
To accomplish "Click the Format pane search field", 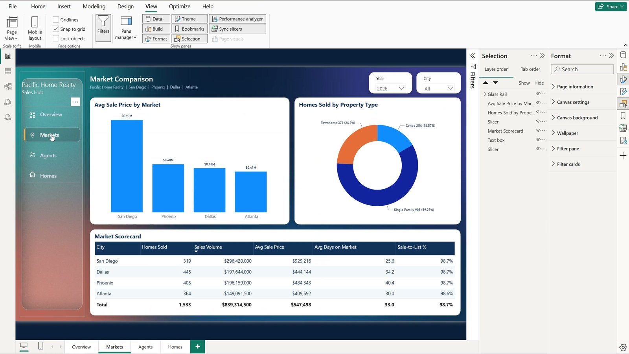I will tap(582, 69).
